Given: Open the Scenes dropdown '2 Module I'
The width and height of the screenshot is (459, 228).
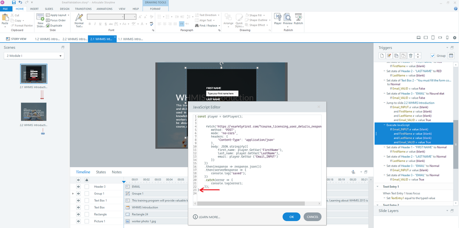Looking at the screenshot, I should [34, 56].
